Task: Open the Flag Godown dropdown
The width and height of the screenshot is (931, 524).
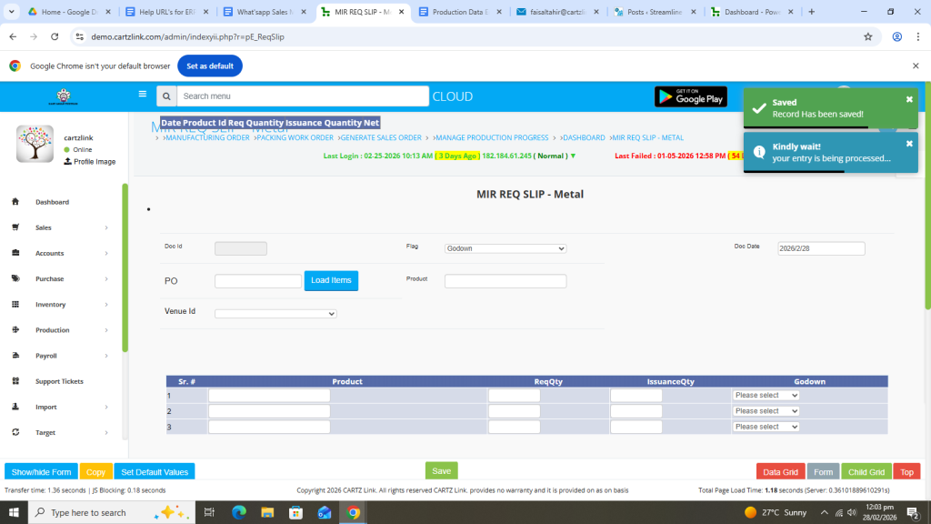Action: click(x=506, y=248)
